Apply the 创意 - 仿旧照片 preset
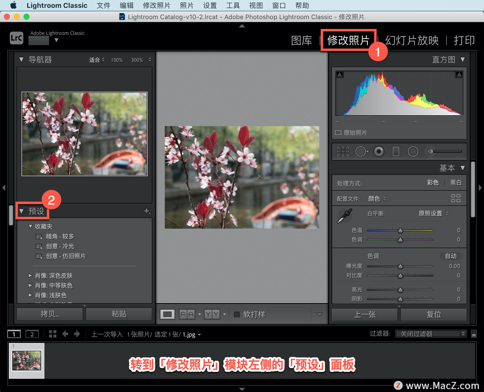 point(66,256)
